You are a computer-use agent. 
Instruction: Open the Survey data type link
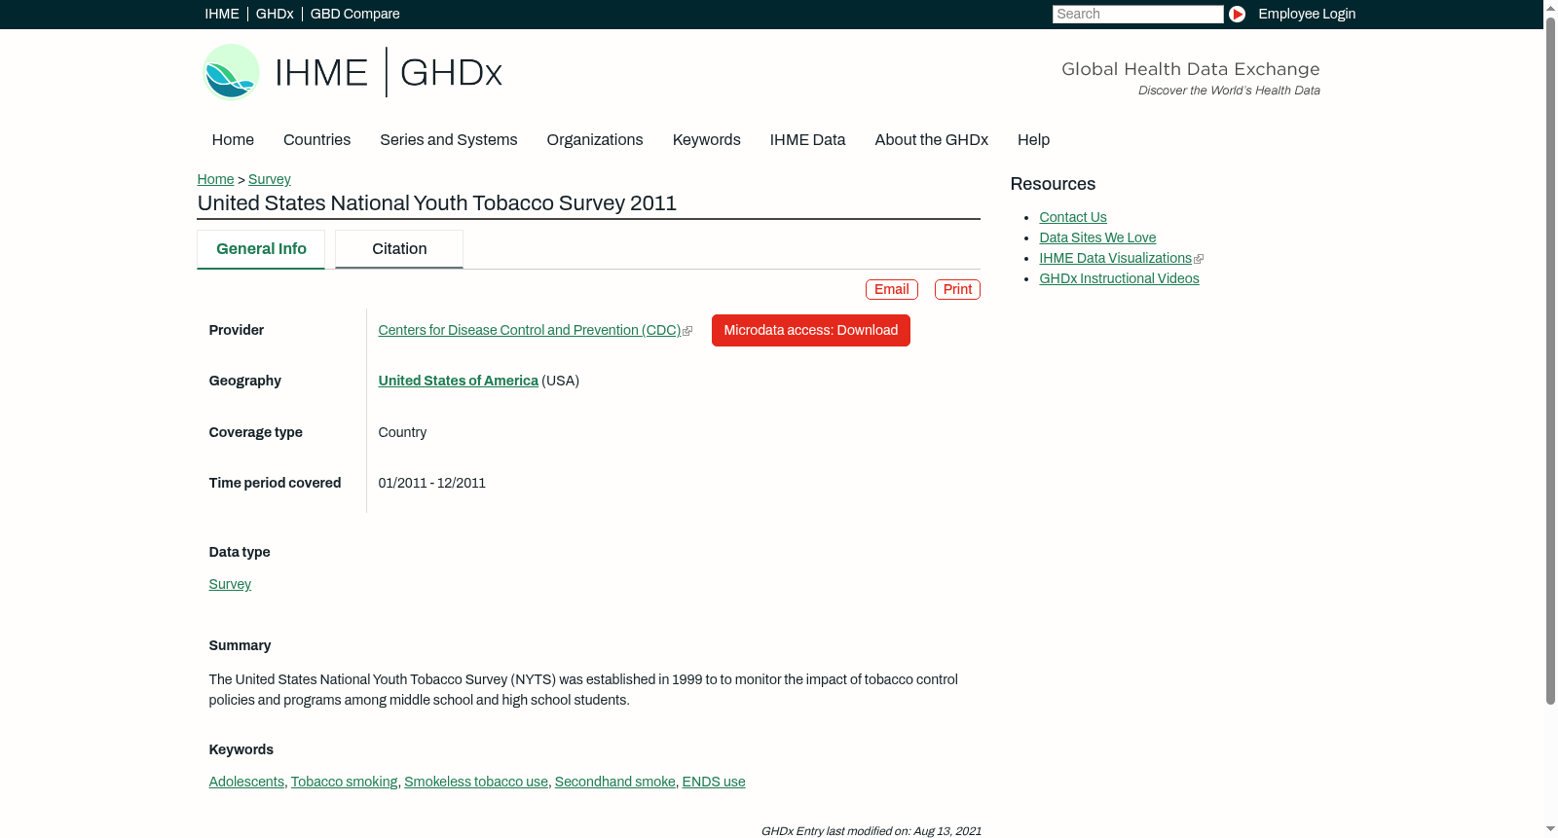pyautogui.click(x=230, y=584)
